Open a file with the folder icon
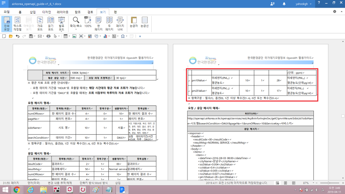 (10, 36)
